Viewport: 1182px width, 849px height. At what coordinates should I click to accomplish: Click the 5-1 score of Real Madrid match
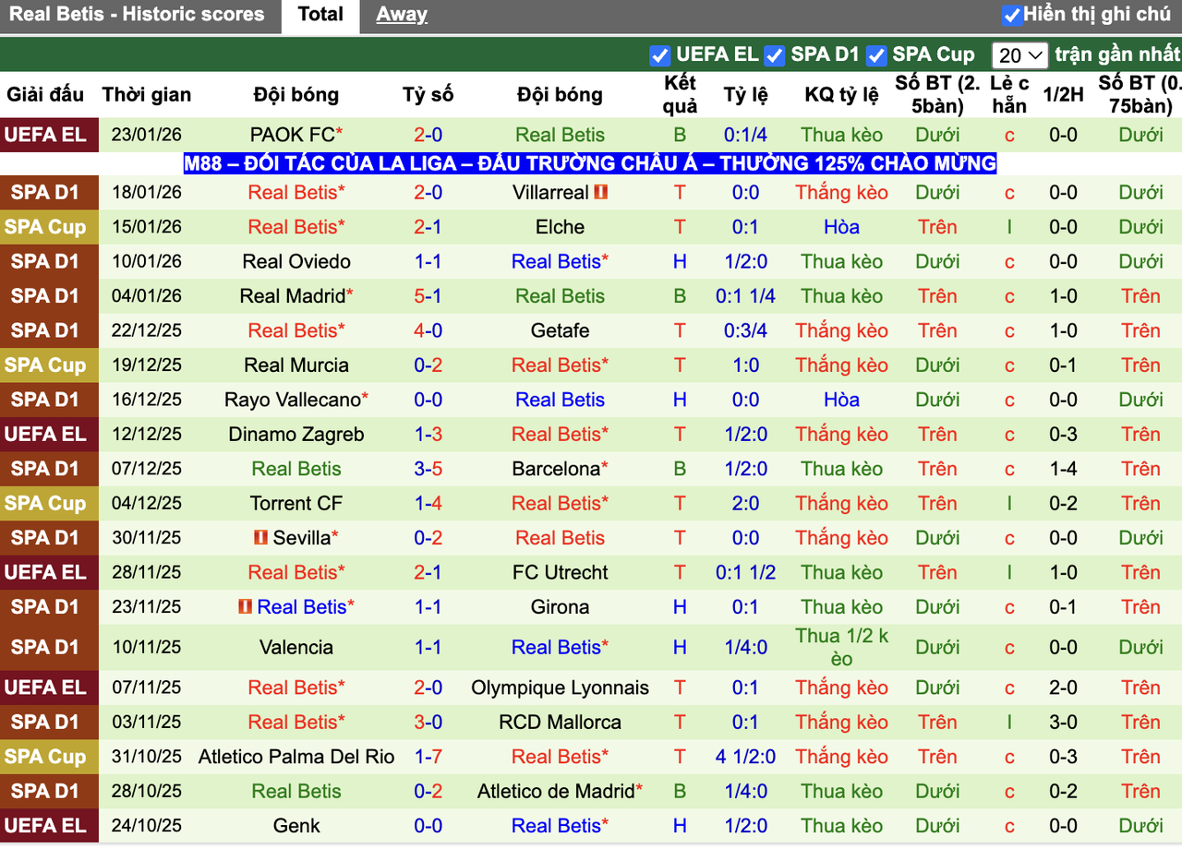coord(428,296)
